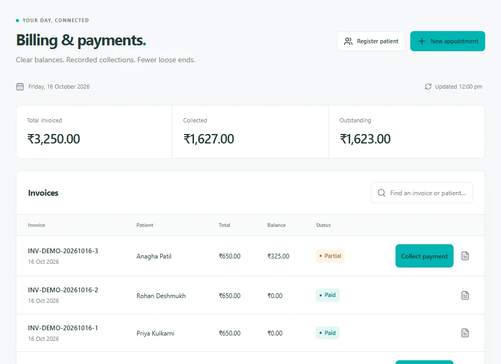Click the search magnifier icon in Invoices
This screenshot has width=501, height=364.
point(381,193)
